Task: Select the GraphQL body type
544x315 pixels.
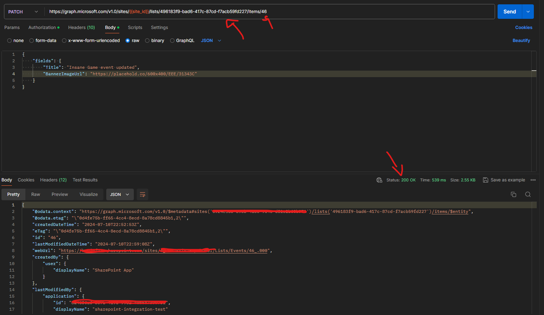Action: tap(182, 41)
